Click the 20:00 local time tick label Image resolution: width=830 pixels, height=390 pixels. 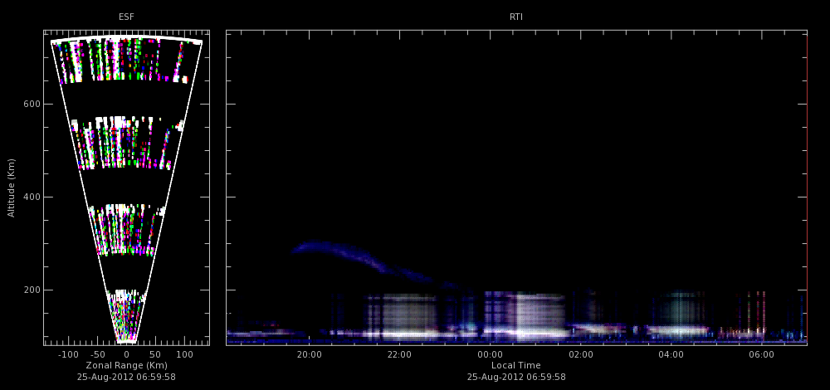(x=309, y=354)
